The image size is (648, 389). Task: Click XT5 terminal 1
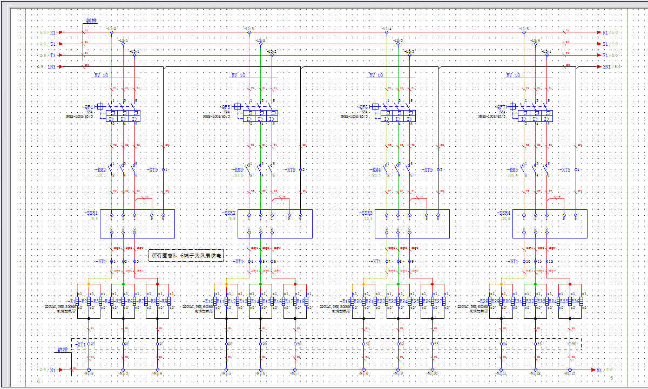click(163, 170)
